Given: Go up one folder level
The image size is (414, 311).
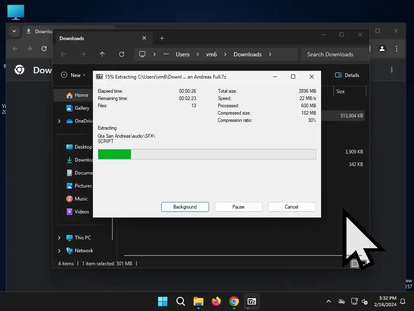Looking at the screenshot, I should [x=102, y=54].
